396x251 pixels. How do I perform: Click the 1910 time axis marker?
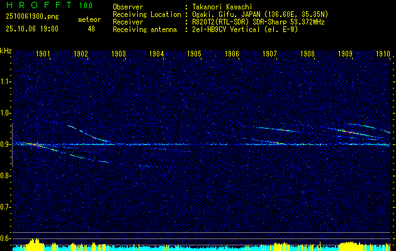point(383,53)
